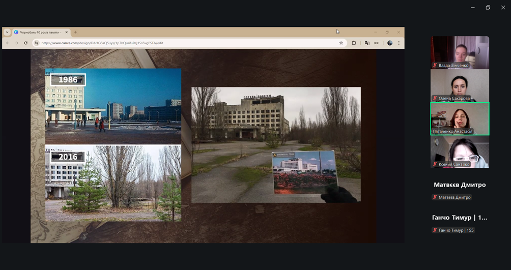Reload the Canva page

pyautogui.click(x=25, y=43)
